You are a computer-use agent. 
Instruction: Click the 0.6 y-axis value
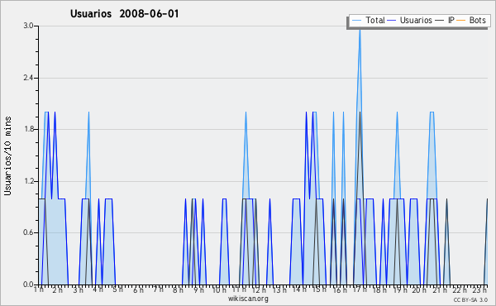tap(29, 232)
